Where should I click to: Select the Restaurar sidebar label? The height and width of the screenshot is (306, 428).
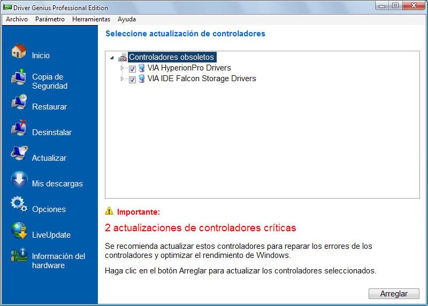(x=49, y=107)
